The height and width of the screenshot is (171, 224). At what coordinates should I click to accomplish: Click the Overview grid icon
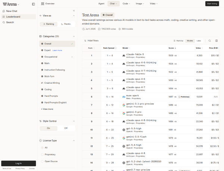(43, 4)
